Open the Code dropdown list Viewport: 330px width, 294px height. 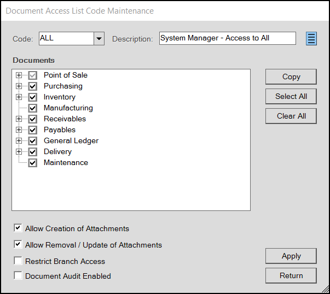coord(99,38)
